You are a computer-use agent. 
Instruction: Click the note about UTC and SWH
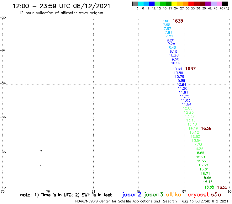(x=66, y=195)
